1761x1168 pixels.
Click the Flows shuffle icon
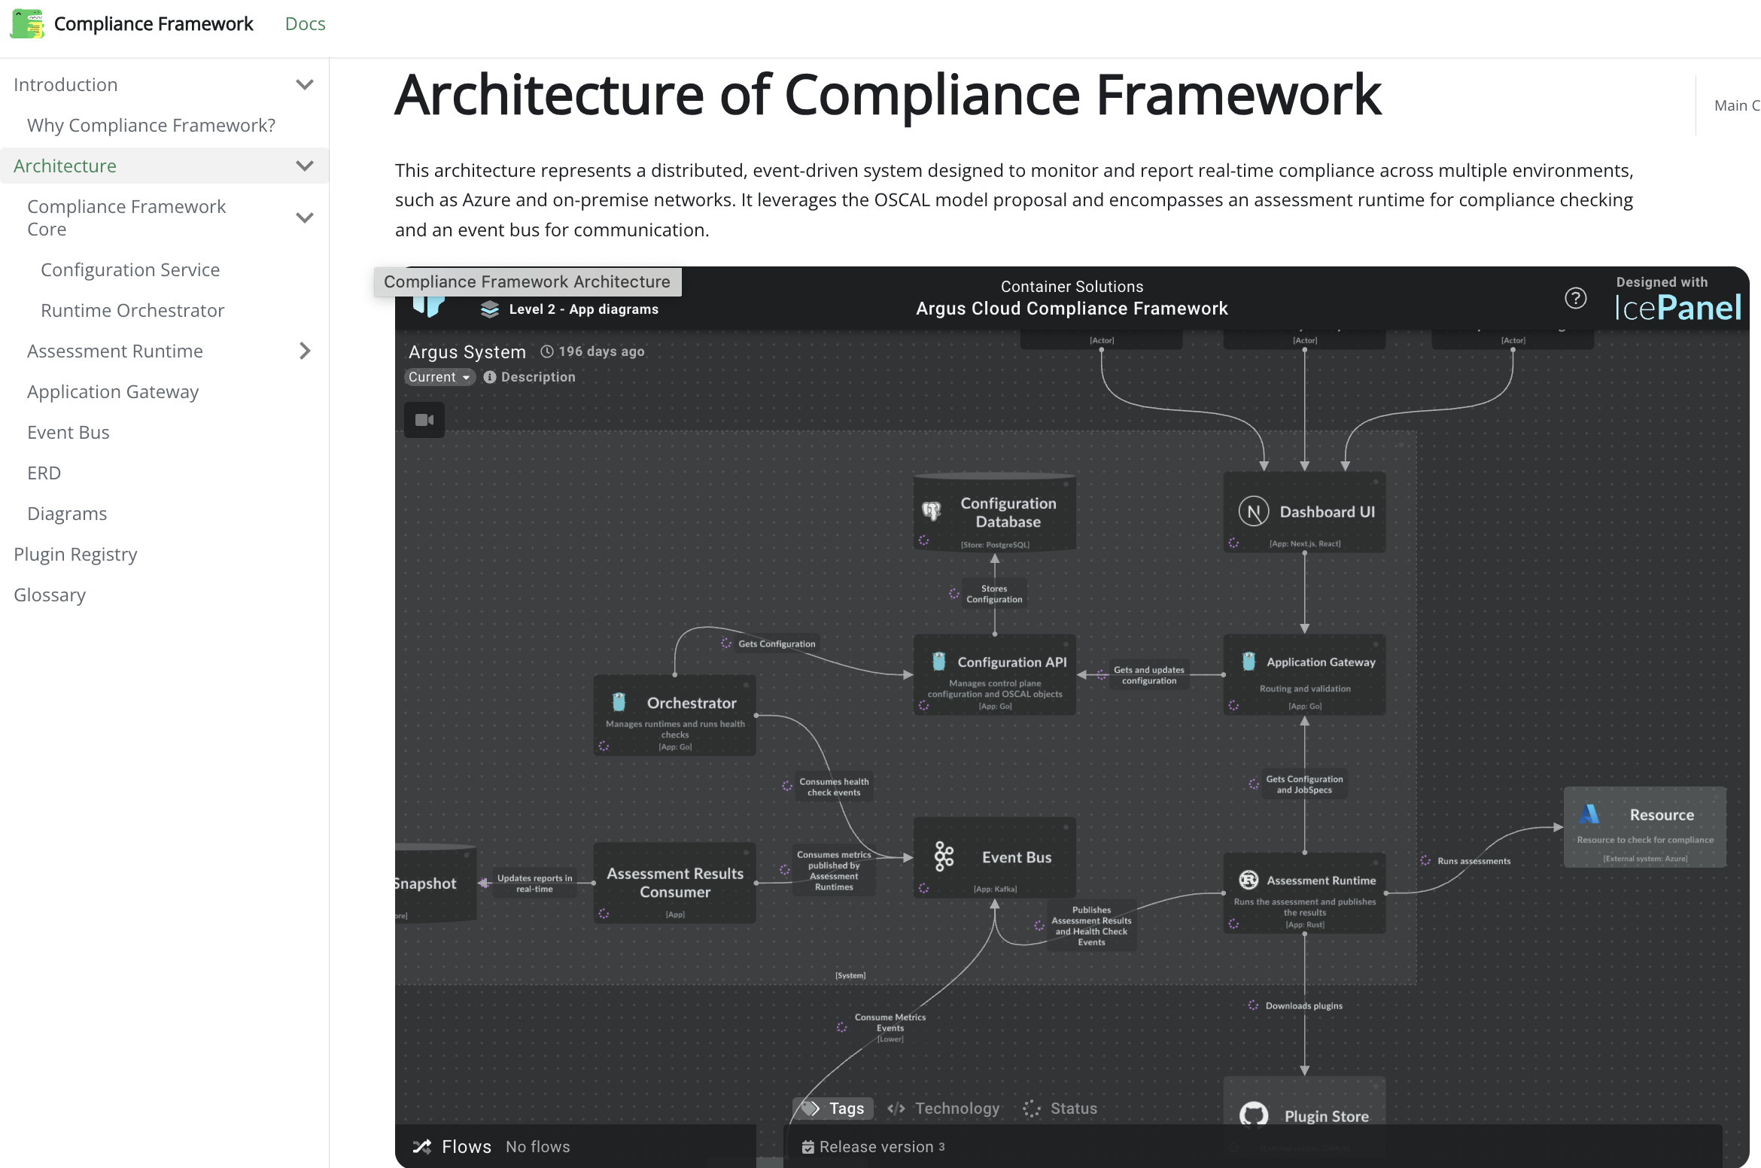coord(422,1146)
